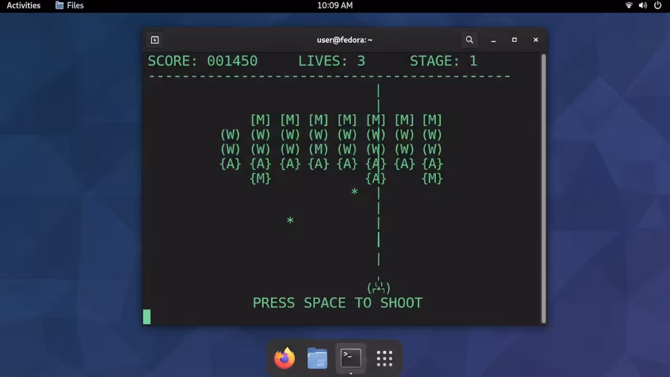670x377 pixels.
Task: Open the Files folder icon in dock
Action: 317,358
